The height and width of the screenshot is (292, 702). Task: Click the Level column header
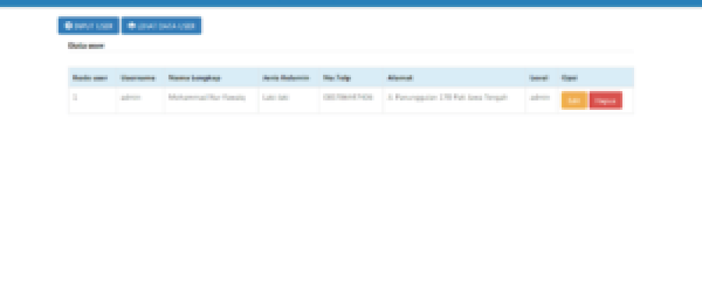coord(538,78)
